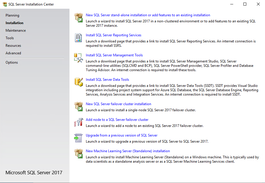The image size is (265, 183).
Task: Launch New SQL Server failover cluster installation
Action: (118, 104)
